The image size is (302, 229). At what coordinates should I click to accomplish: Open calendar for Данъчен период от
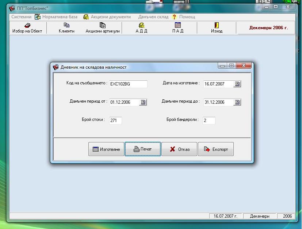tap(143, 102)
